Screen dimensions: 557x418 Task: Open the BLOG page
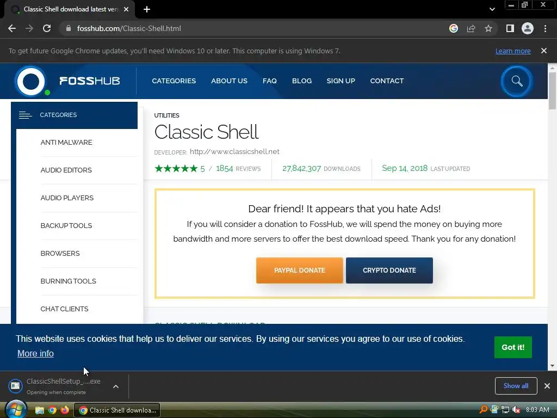302,81
